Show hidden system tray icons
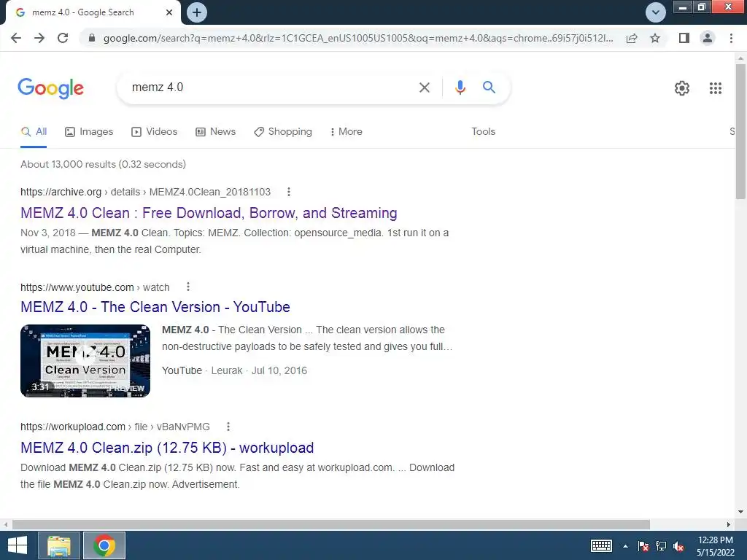This screenshot has width=747, height=560. click(625, 546)
